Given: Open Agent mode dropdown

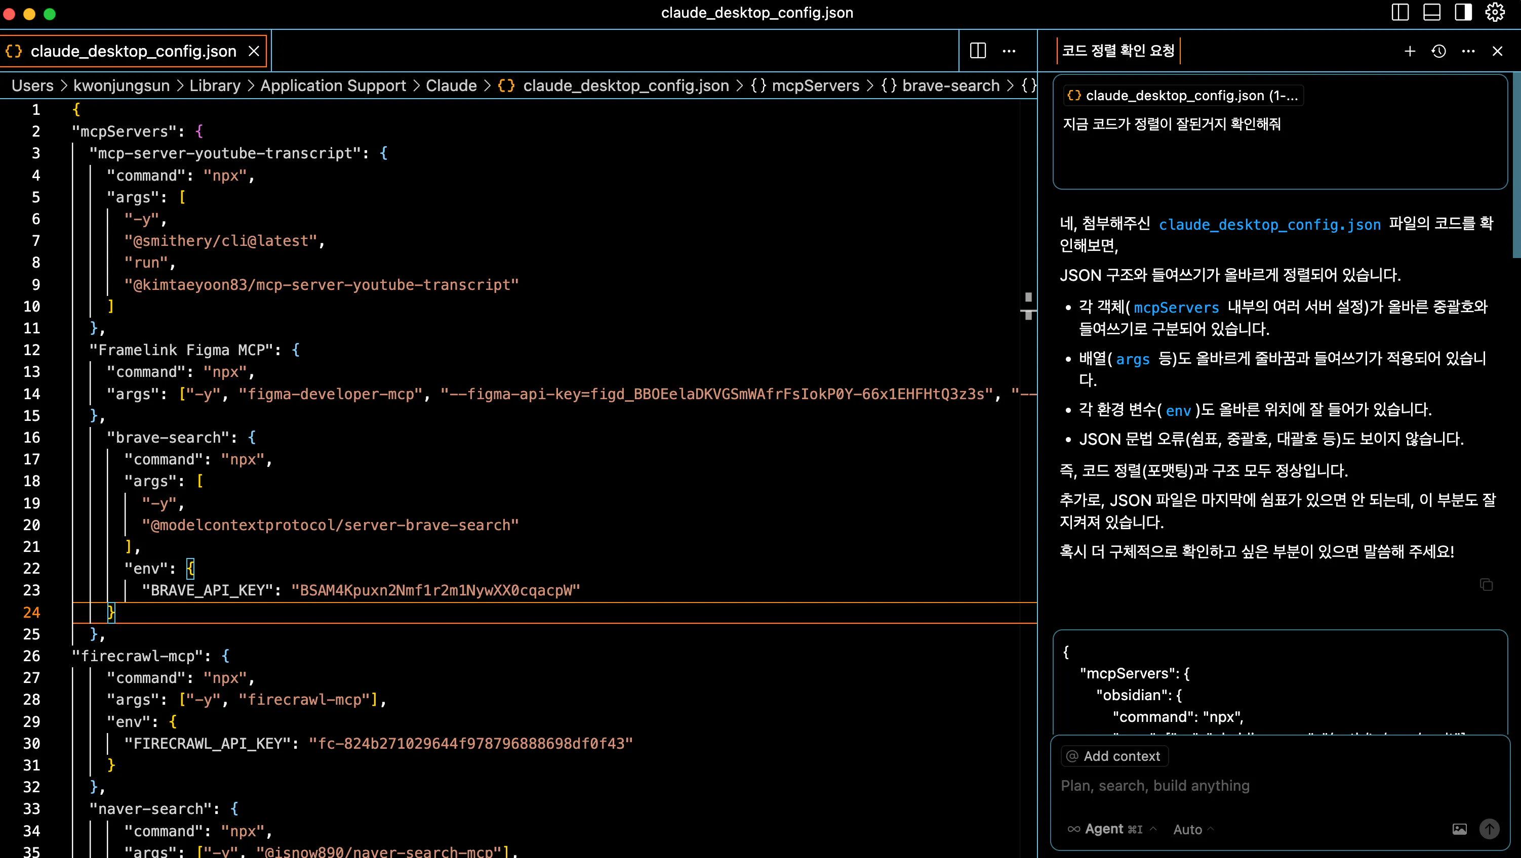Looking at the screenshot, I should click(1112, 829).
